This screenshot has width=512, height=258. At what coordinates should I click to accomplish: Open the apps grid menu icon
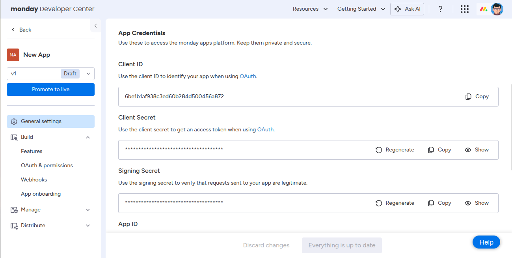465,9
